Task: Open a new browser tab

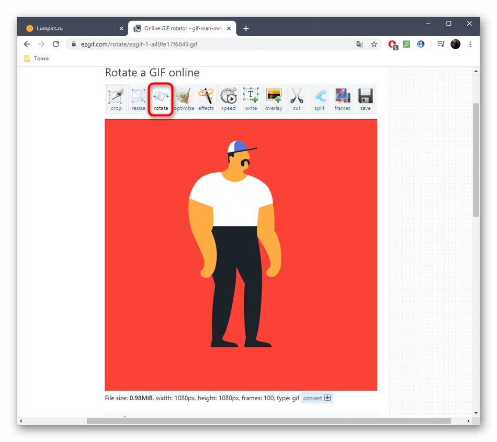Action: [x=246, y=29]
